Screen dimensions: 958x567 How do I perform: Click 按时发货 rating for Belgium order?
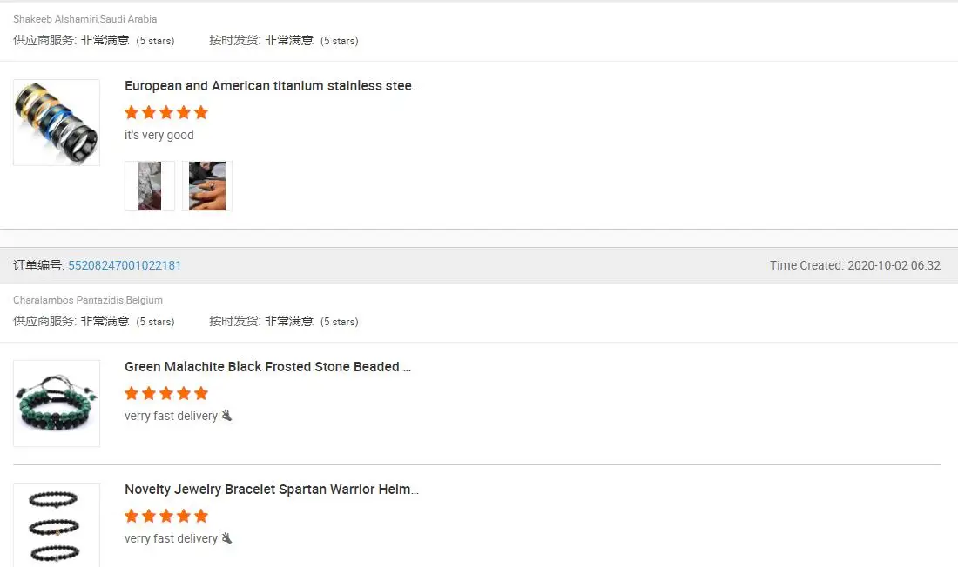point(284,321)
